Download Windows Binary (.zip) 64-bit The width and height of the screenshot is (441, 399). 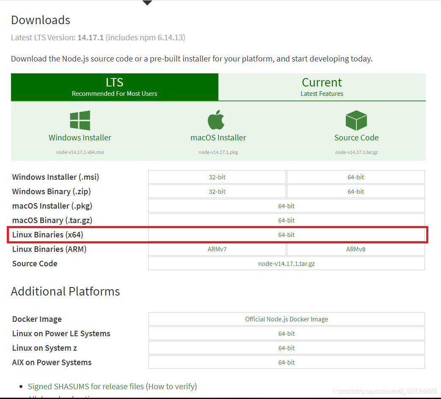356,191
